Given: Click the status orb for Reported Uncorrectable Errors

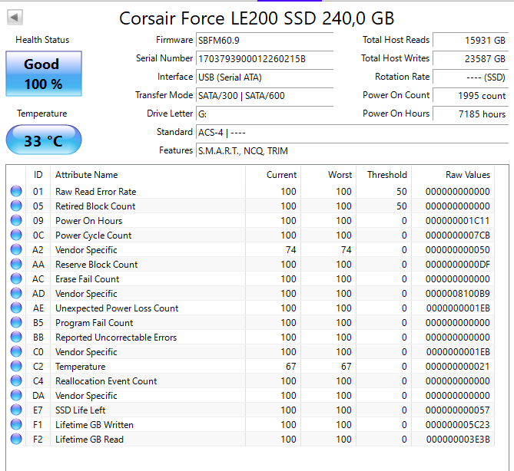Looking at the screenshot, I should [x=16, y=338].
